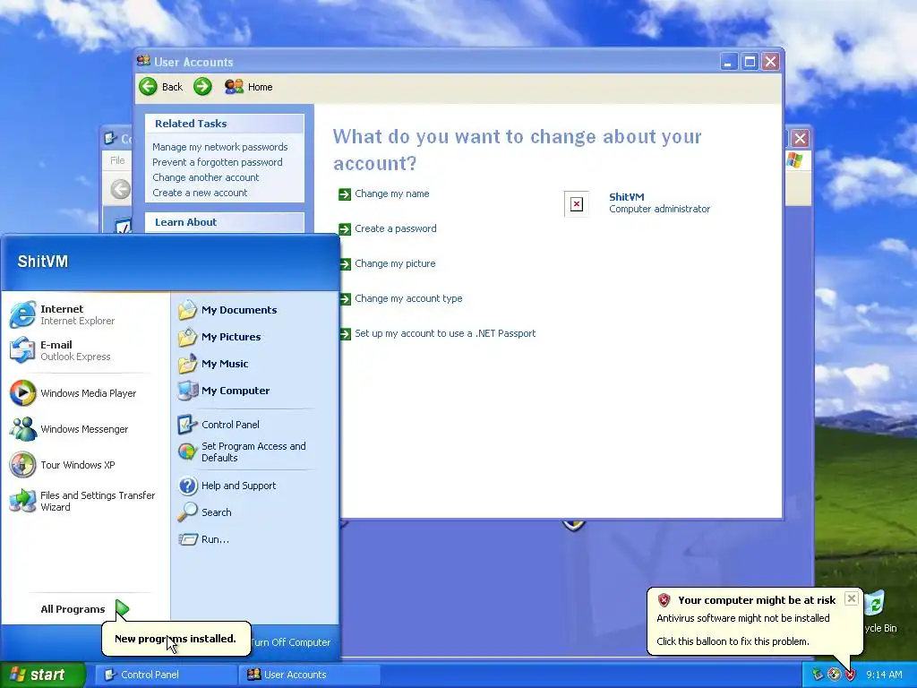Screen dimensions: 917x688
Task: Click Prevent a forgotten password task
Action: point(217,162)
